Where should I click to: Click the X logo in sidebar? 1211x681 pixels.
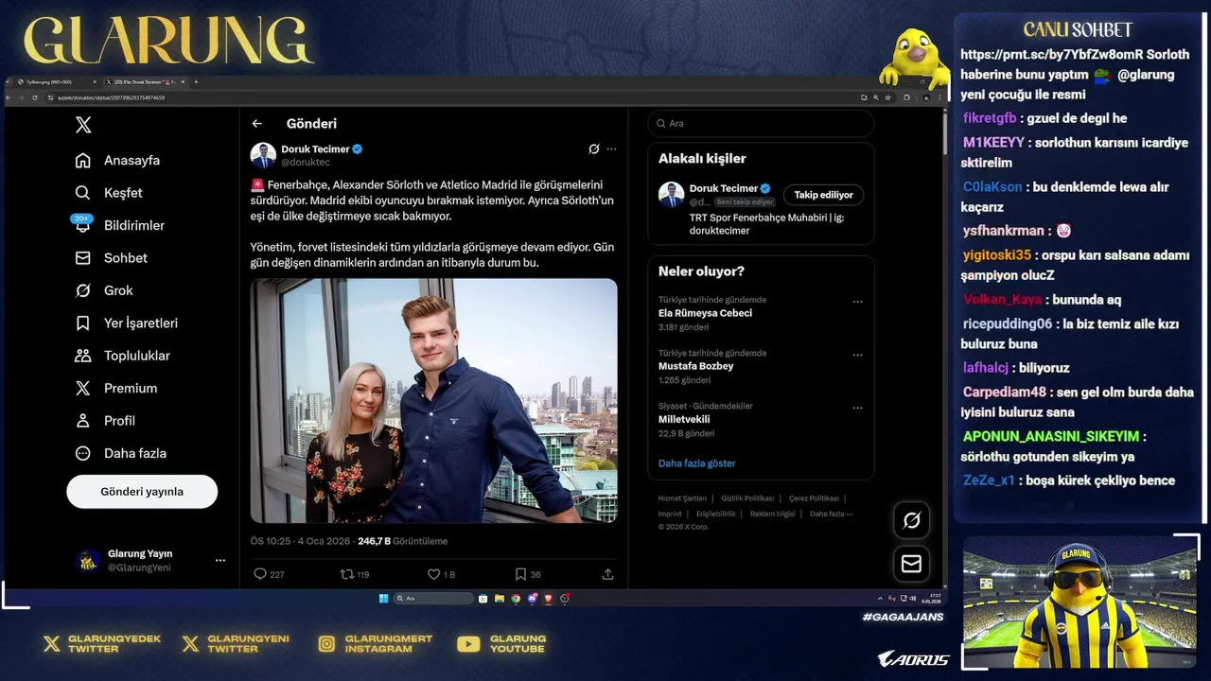83,124
